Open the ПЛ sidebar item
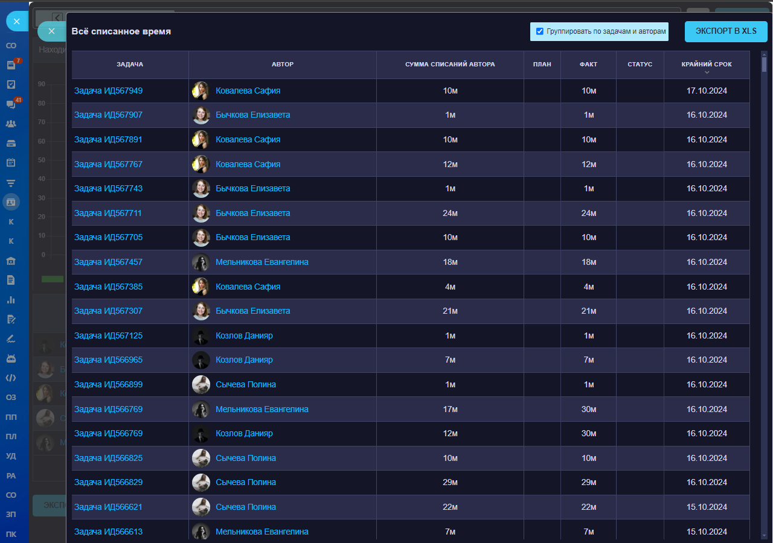This screenshot has height=543, width=773. coord(11,437)
